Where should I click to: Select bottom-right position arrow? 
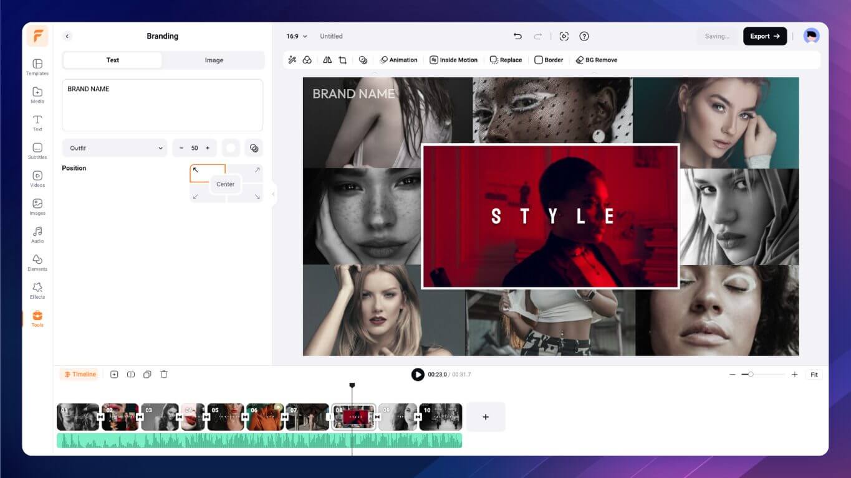257,197
